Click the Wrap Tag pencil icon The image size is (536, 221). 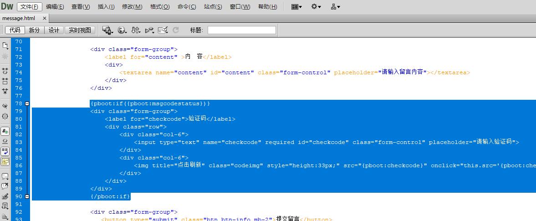5,196
